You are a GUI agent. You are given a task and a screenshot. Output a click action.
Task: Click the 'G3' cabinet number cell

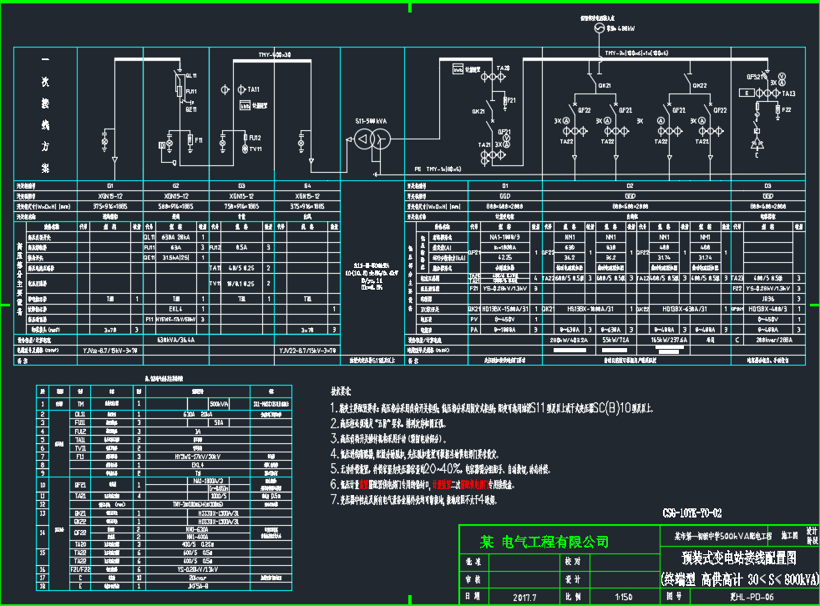tap(241, 185)
